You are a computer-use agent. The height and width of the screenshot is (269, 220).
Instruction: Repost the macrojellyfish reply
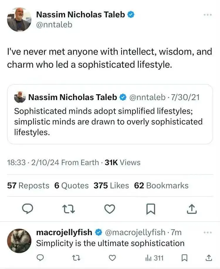(76, 258)
